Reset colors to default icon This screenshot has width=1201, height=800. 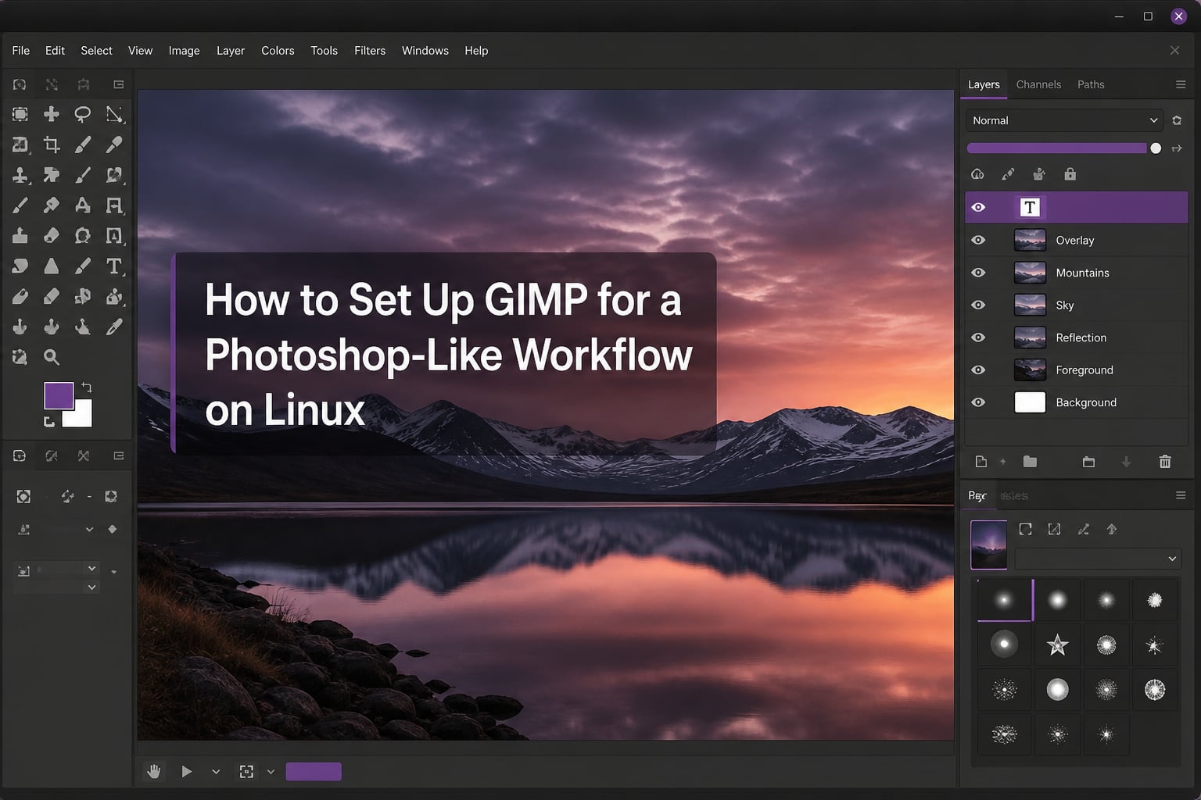pyautogui.click(x=49, y=422)
